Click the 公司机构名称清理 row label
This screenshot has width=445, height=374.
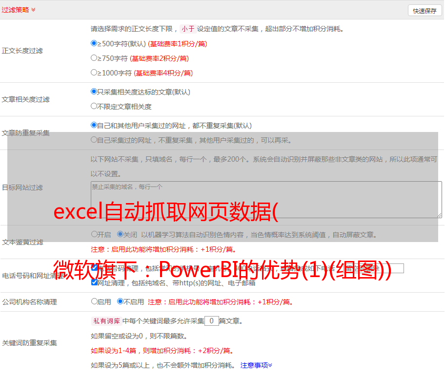29,302
